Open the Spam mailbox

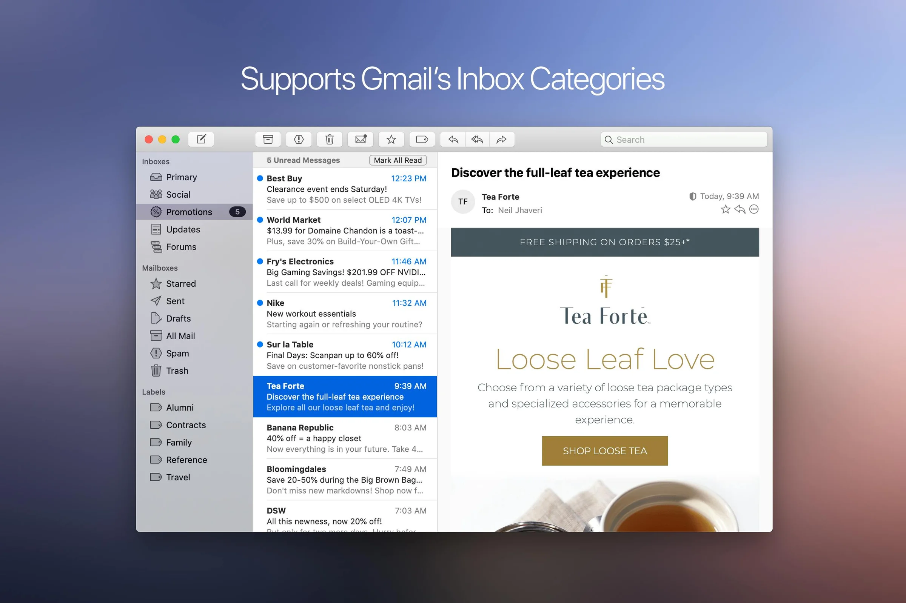[x=194, y=353]
